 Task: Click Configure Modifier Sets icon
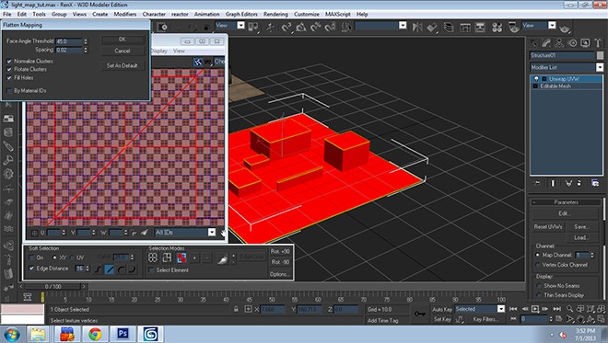595,183
